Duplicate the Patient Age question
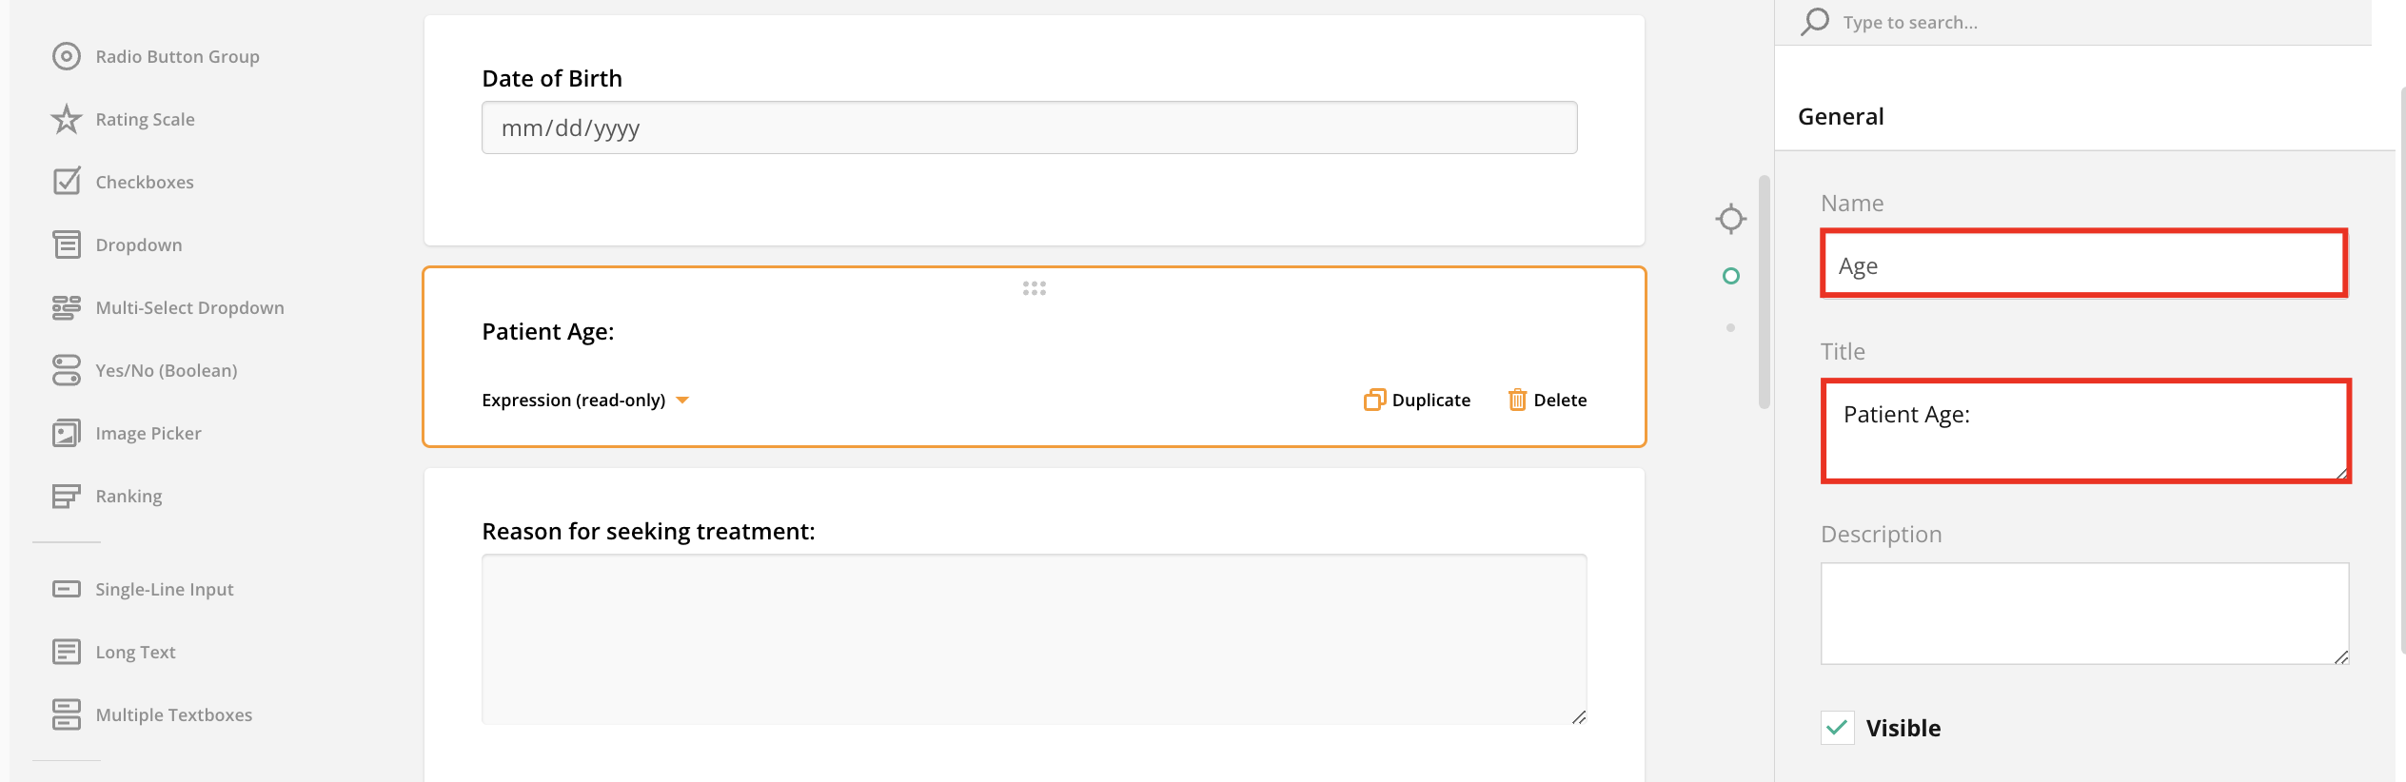This screenshot has height=782, width=2406. (x=1417, y=401)
